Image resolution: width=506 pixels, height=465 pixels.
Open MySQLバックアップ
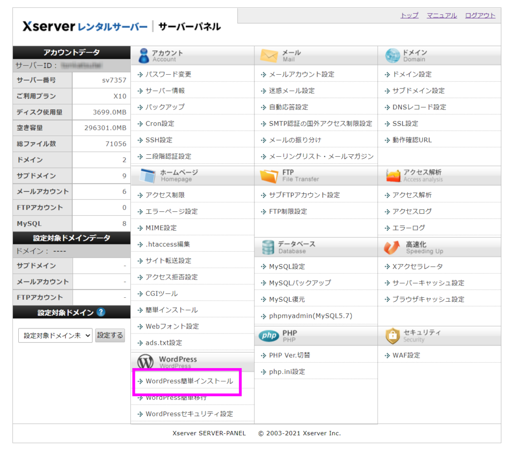click(x=300, y=283)
